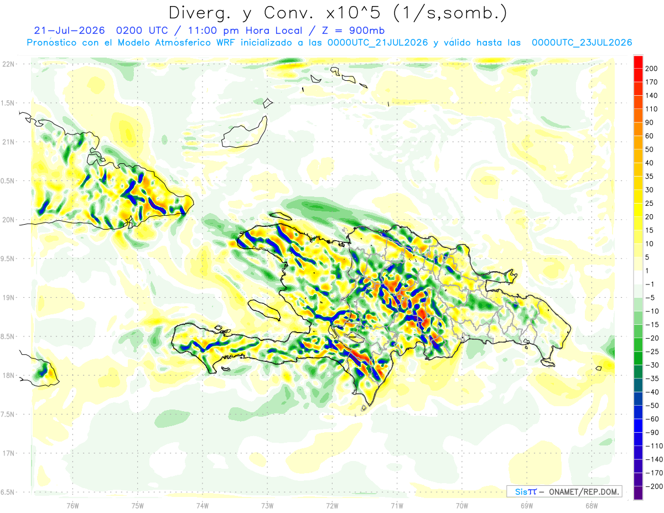
Task: Click the '75W' longitude label
Action: coord(138,505)
